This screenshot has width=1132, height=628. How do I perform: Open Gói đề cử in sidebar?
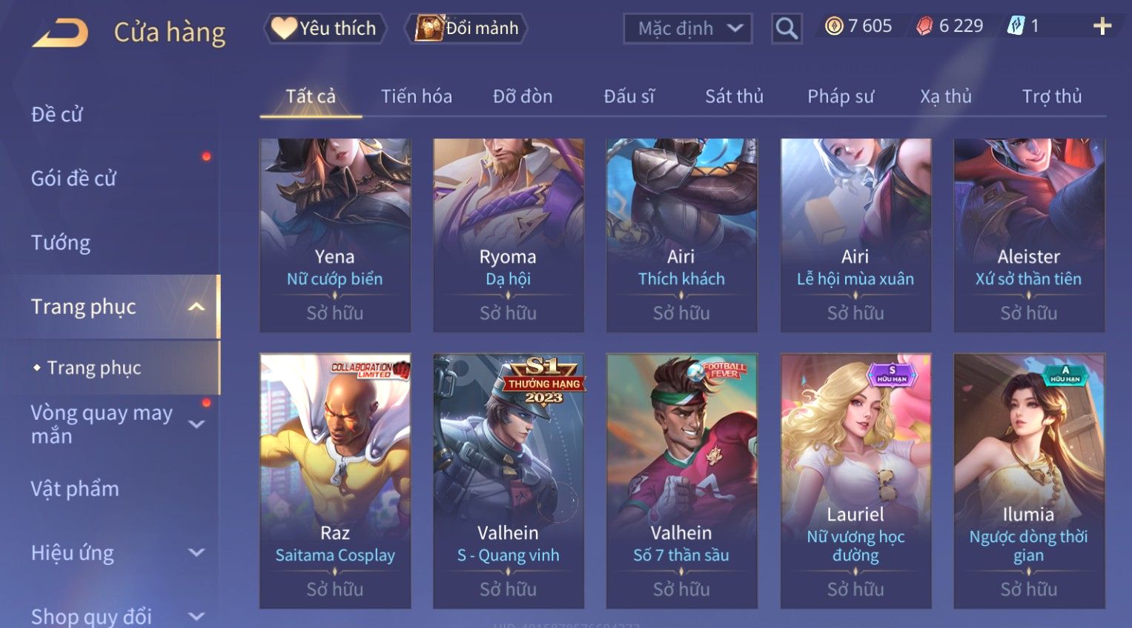[73, 178]
